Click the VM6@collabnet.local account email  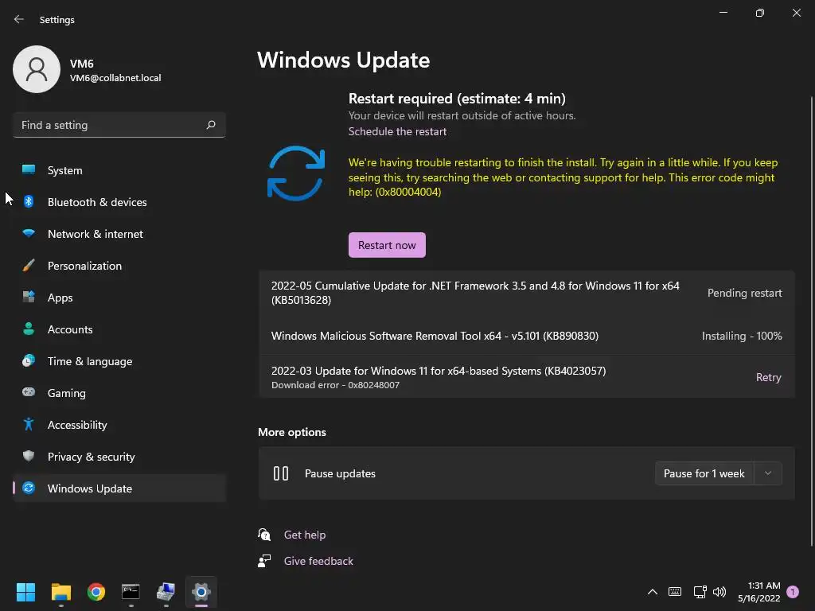(115, 78)
